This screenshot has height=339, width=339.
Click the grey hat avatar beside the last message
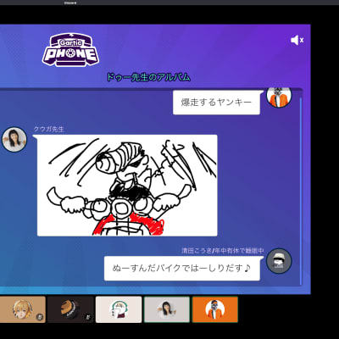click(279, 261)
